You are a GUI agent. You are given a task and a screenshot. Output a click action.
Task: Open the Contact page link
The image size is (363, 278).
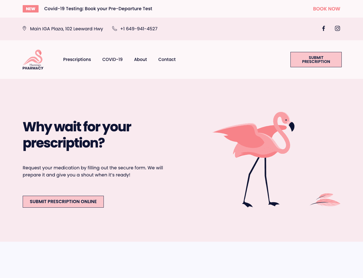(167, 60)
